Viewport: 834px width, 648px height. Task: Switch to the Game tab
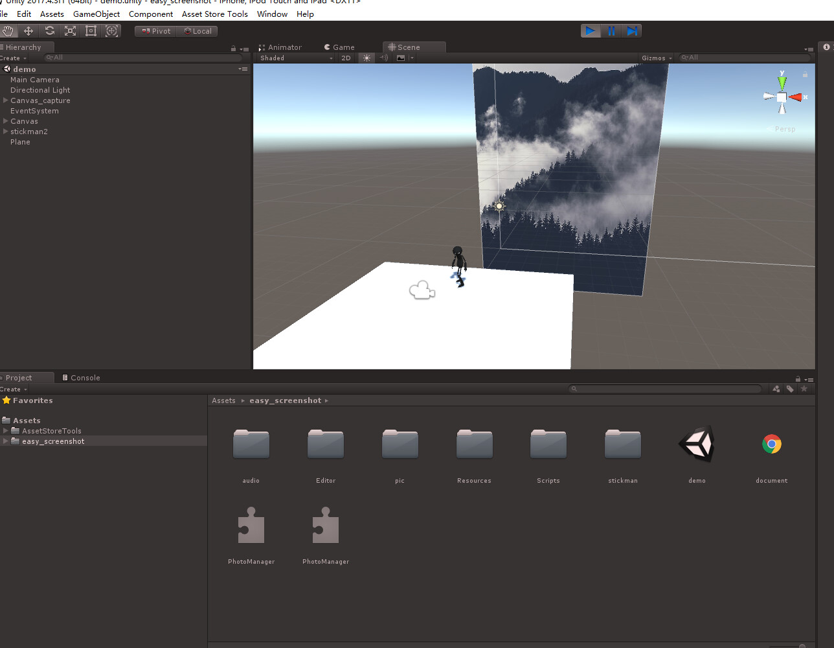(x=340, y=47)
